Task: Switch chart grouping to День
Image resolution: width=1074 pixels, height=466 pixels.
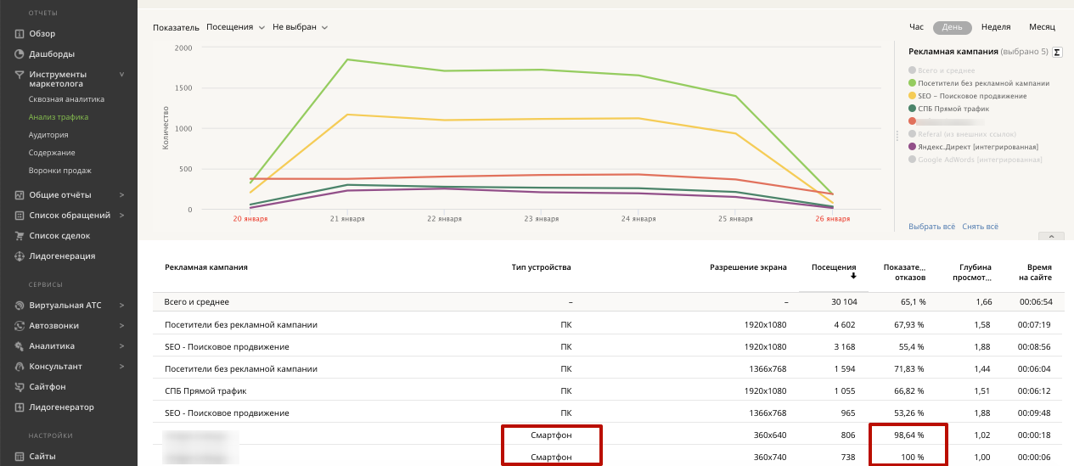Action: (x=952, y=27)
